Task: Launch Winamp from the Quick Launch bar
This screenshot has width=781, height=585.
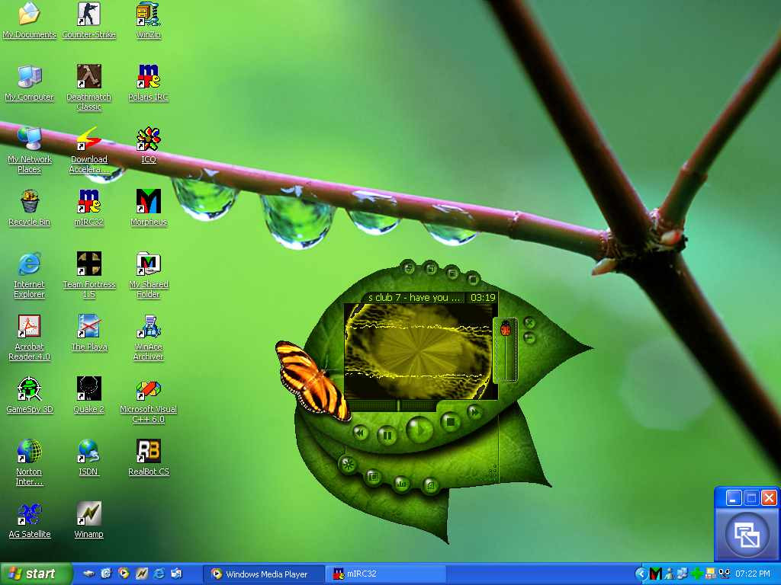Action: pos(141,574)
